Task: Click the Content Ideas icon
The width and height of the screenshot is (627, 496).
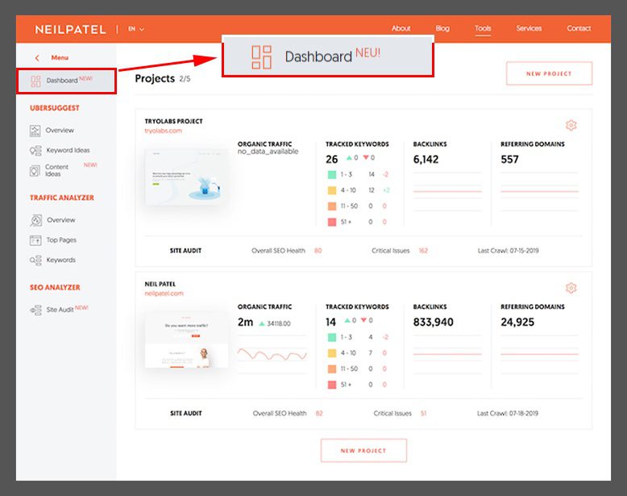Action: point(35,171)
